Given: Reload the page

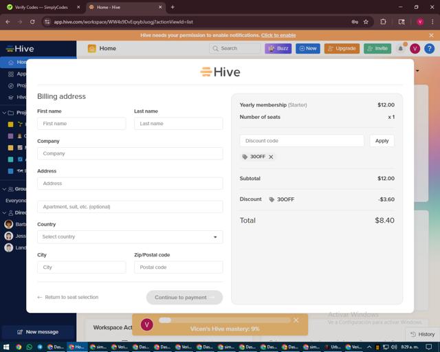Looking at the screenshot, I should coord(32,22).
